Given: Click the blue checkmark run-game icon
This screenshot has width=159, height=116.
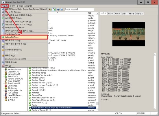Looking at the screenshot, I should tap(3, 9).
